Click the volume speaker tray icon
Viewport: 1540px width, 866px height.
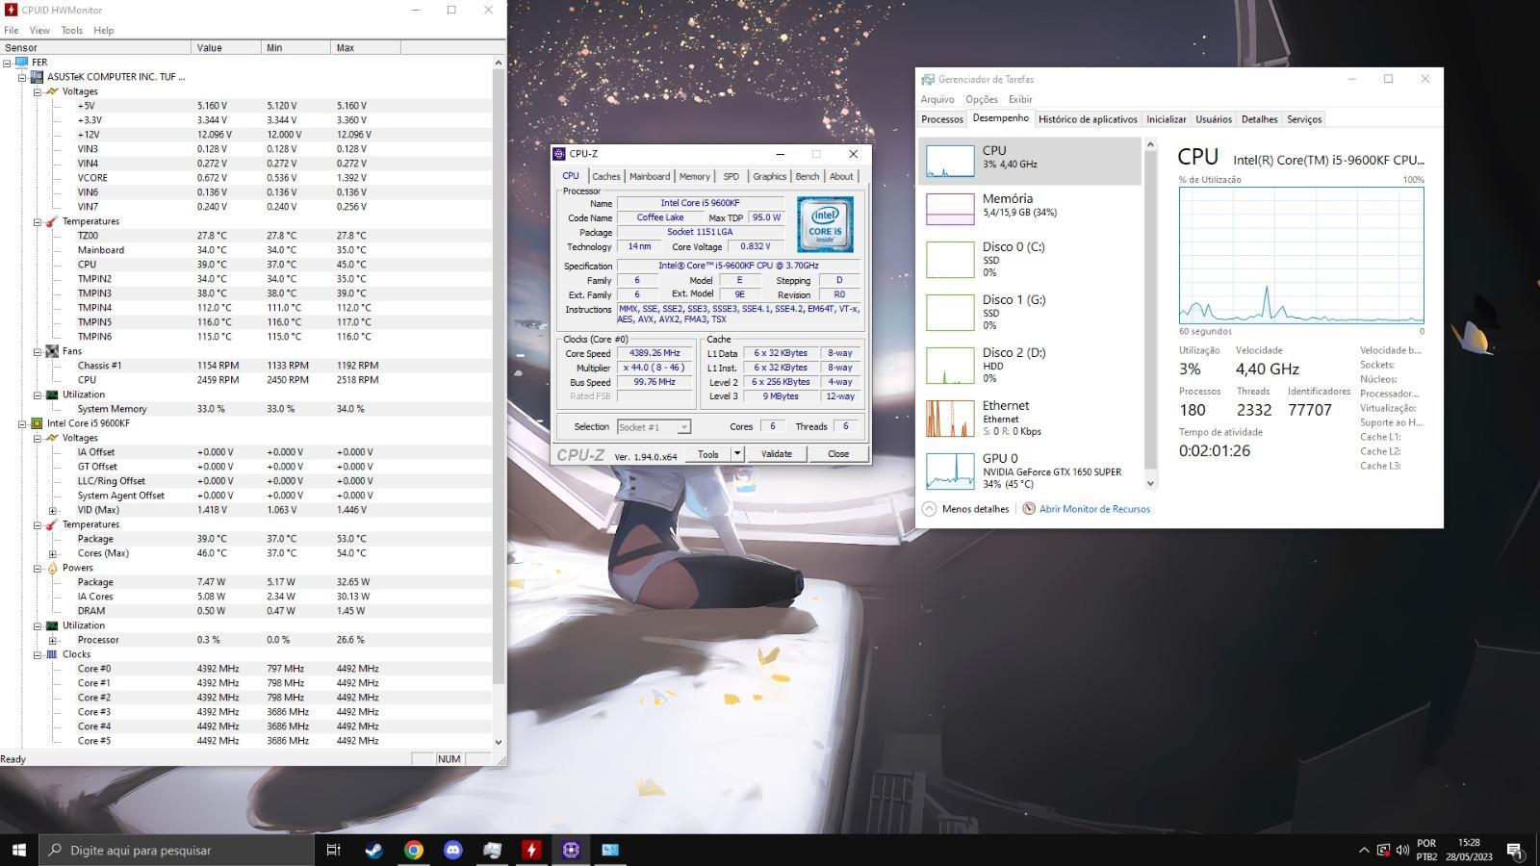pyautogui.click(x=1402, y=850)
